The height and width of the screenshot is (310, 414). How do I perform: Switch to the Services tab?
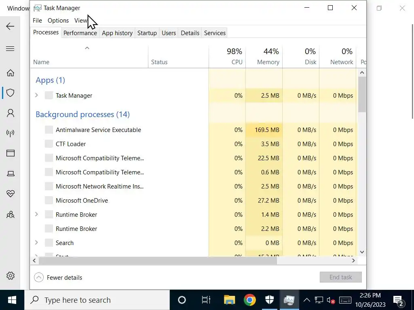pyautogui.click(x=215, y=33)
